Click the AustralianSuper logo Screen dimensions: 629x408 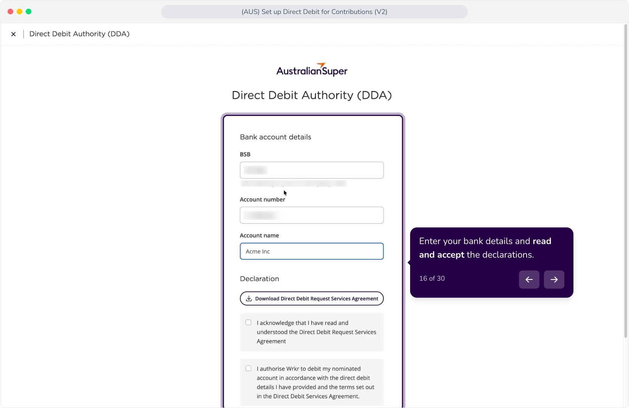tap(312, 70)
